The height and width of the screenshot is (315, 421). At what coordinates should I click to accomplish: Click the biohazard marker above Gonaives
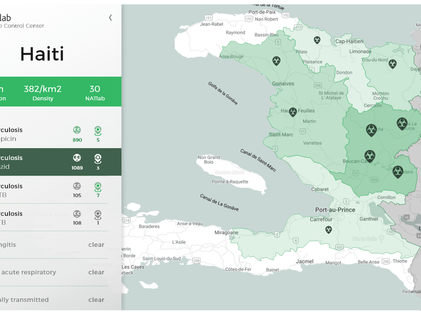click(276, 61)
